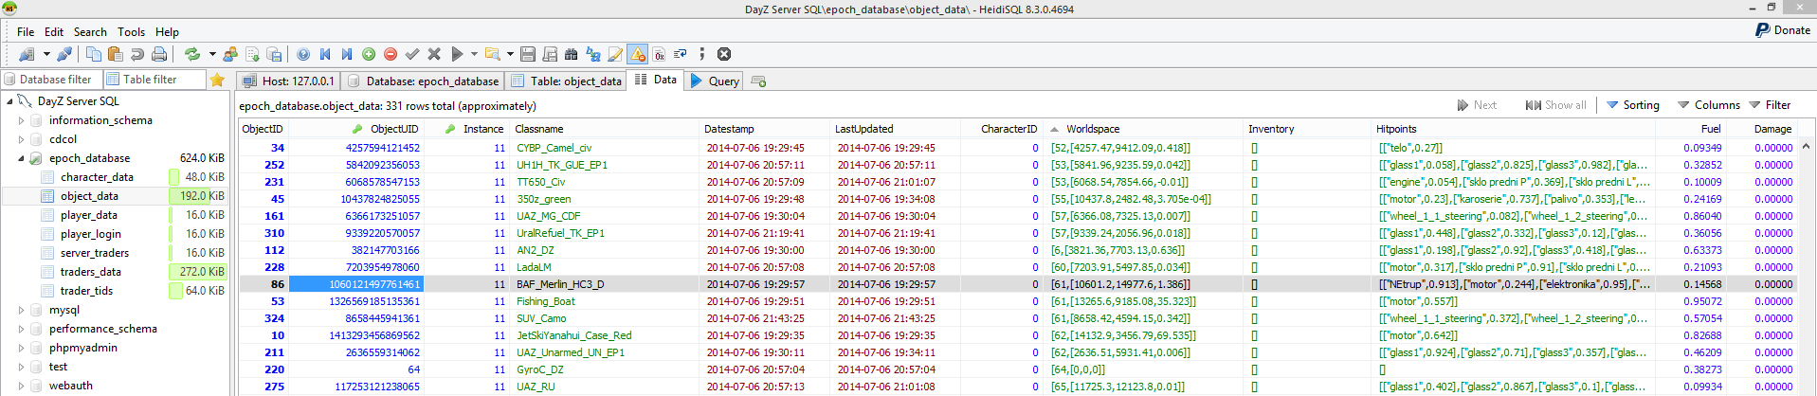Switch to the Host: 127.0.0.1 tab
This screenshot has height=396, width=1817.
tap(288, 81)
